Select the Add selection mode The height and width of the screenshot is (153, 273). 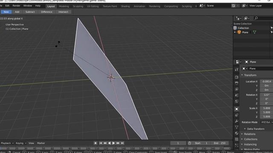coord(17,12)
